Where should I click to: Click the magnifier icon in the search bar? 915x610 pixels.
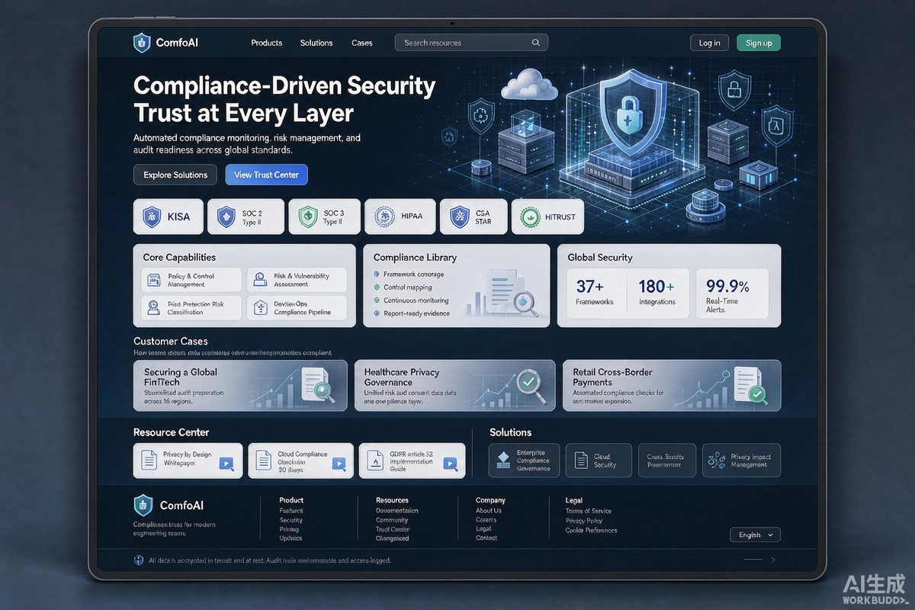point(536,43)
